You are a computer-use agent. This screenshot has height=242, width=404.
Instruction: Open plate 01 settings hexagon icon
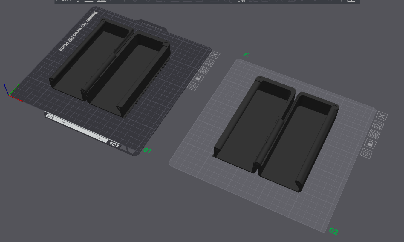pyautogui.click(x=193, y=86)
